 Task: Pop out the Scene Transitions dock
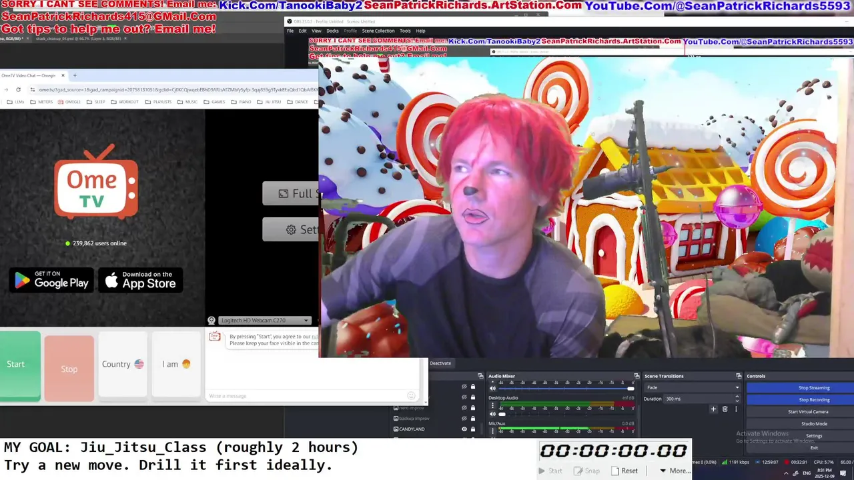[x=739, y=376]
